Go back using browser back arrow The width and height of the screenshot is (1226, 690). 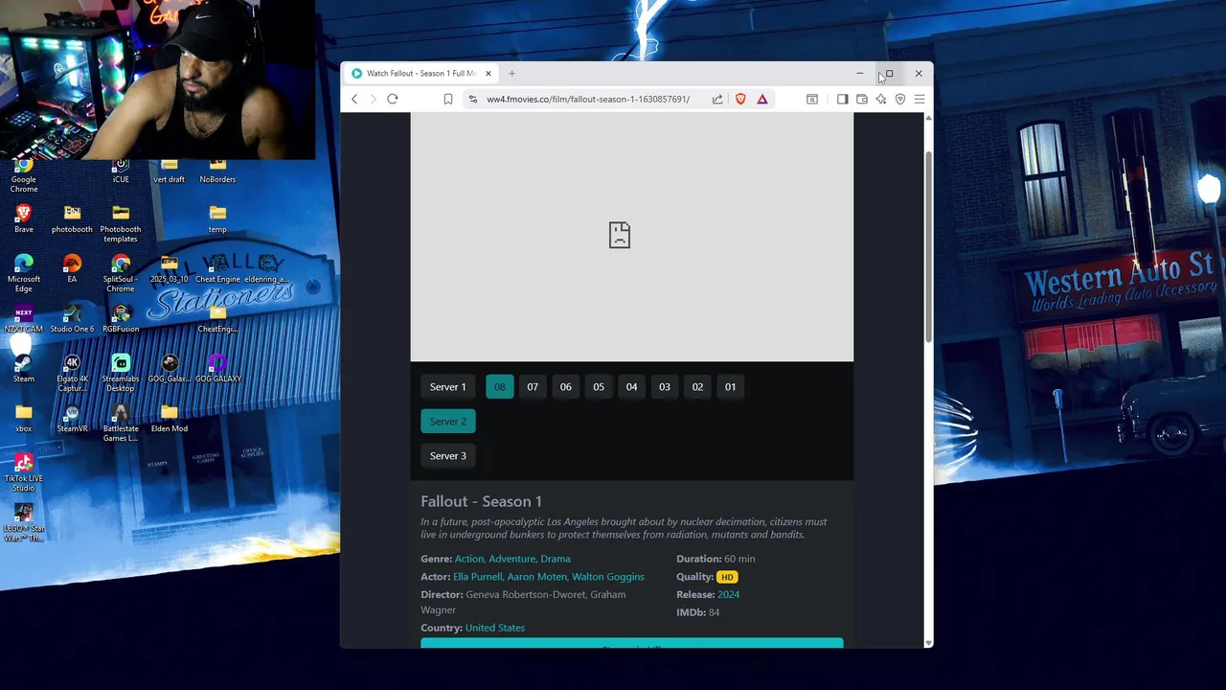click(354, 99)
